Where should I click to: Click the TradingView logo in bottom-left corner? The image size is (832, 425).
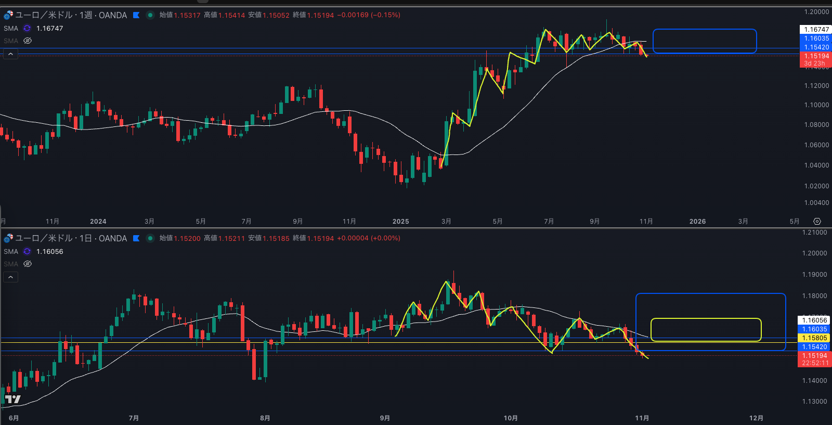pyautogui.click(x=12, y=399)
